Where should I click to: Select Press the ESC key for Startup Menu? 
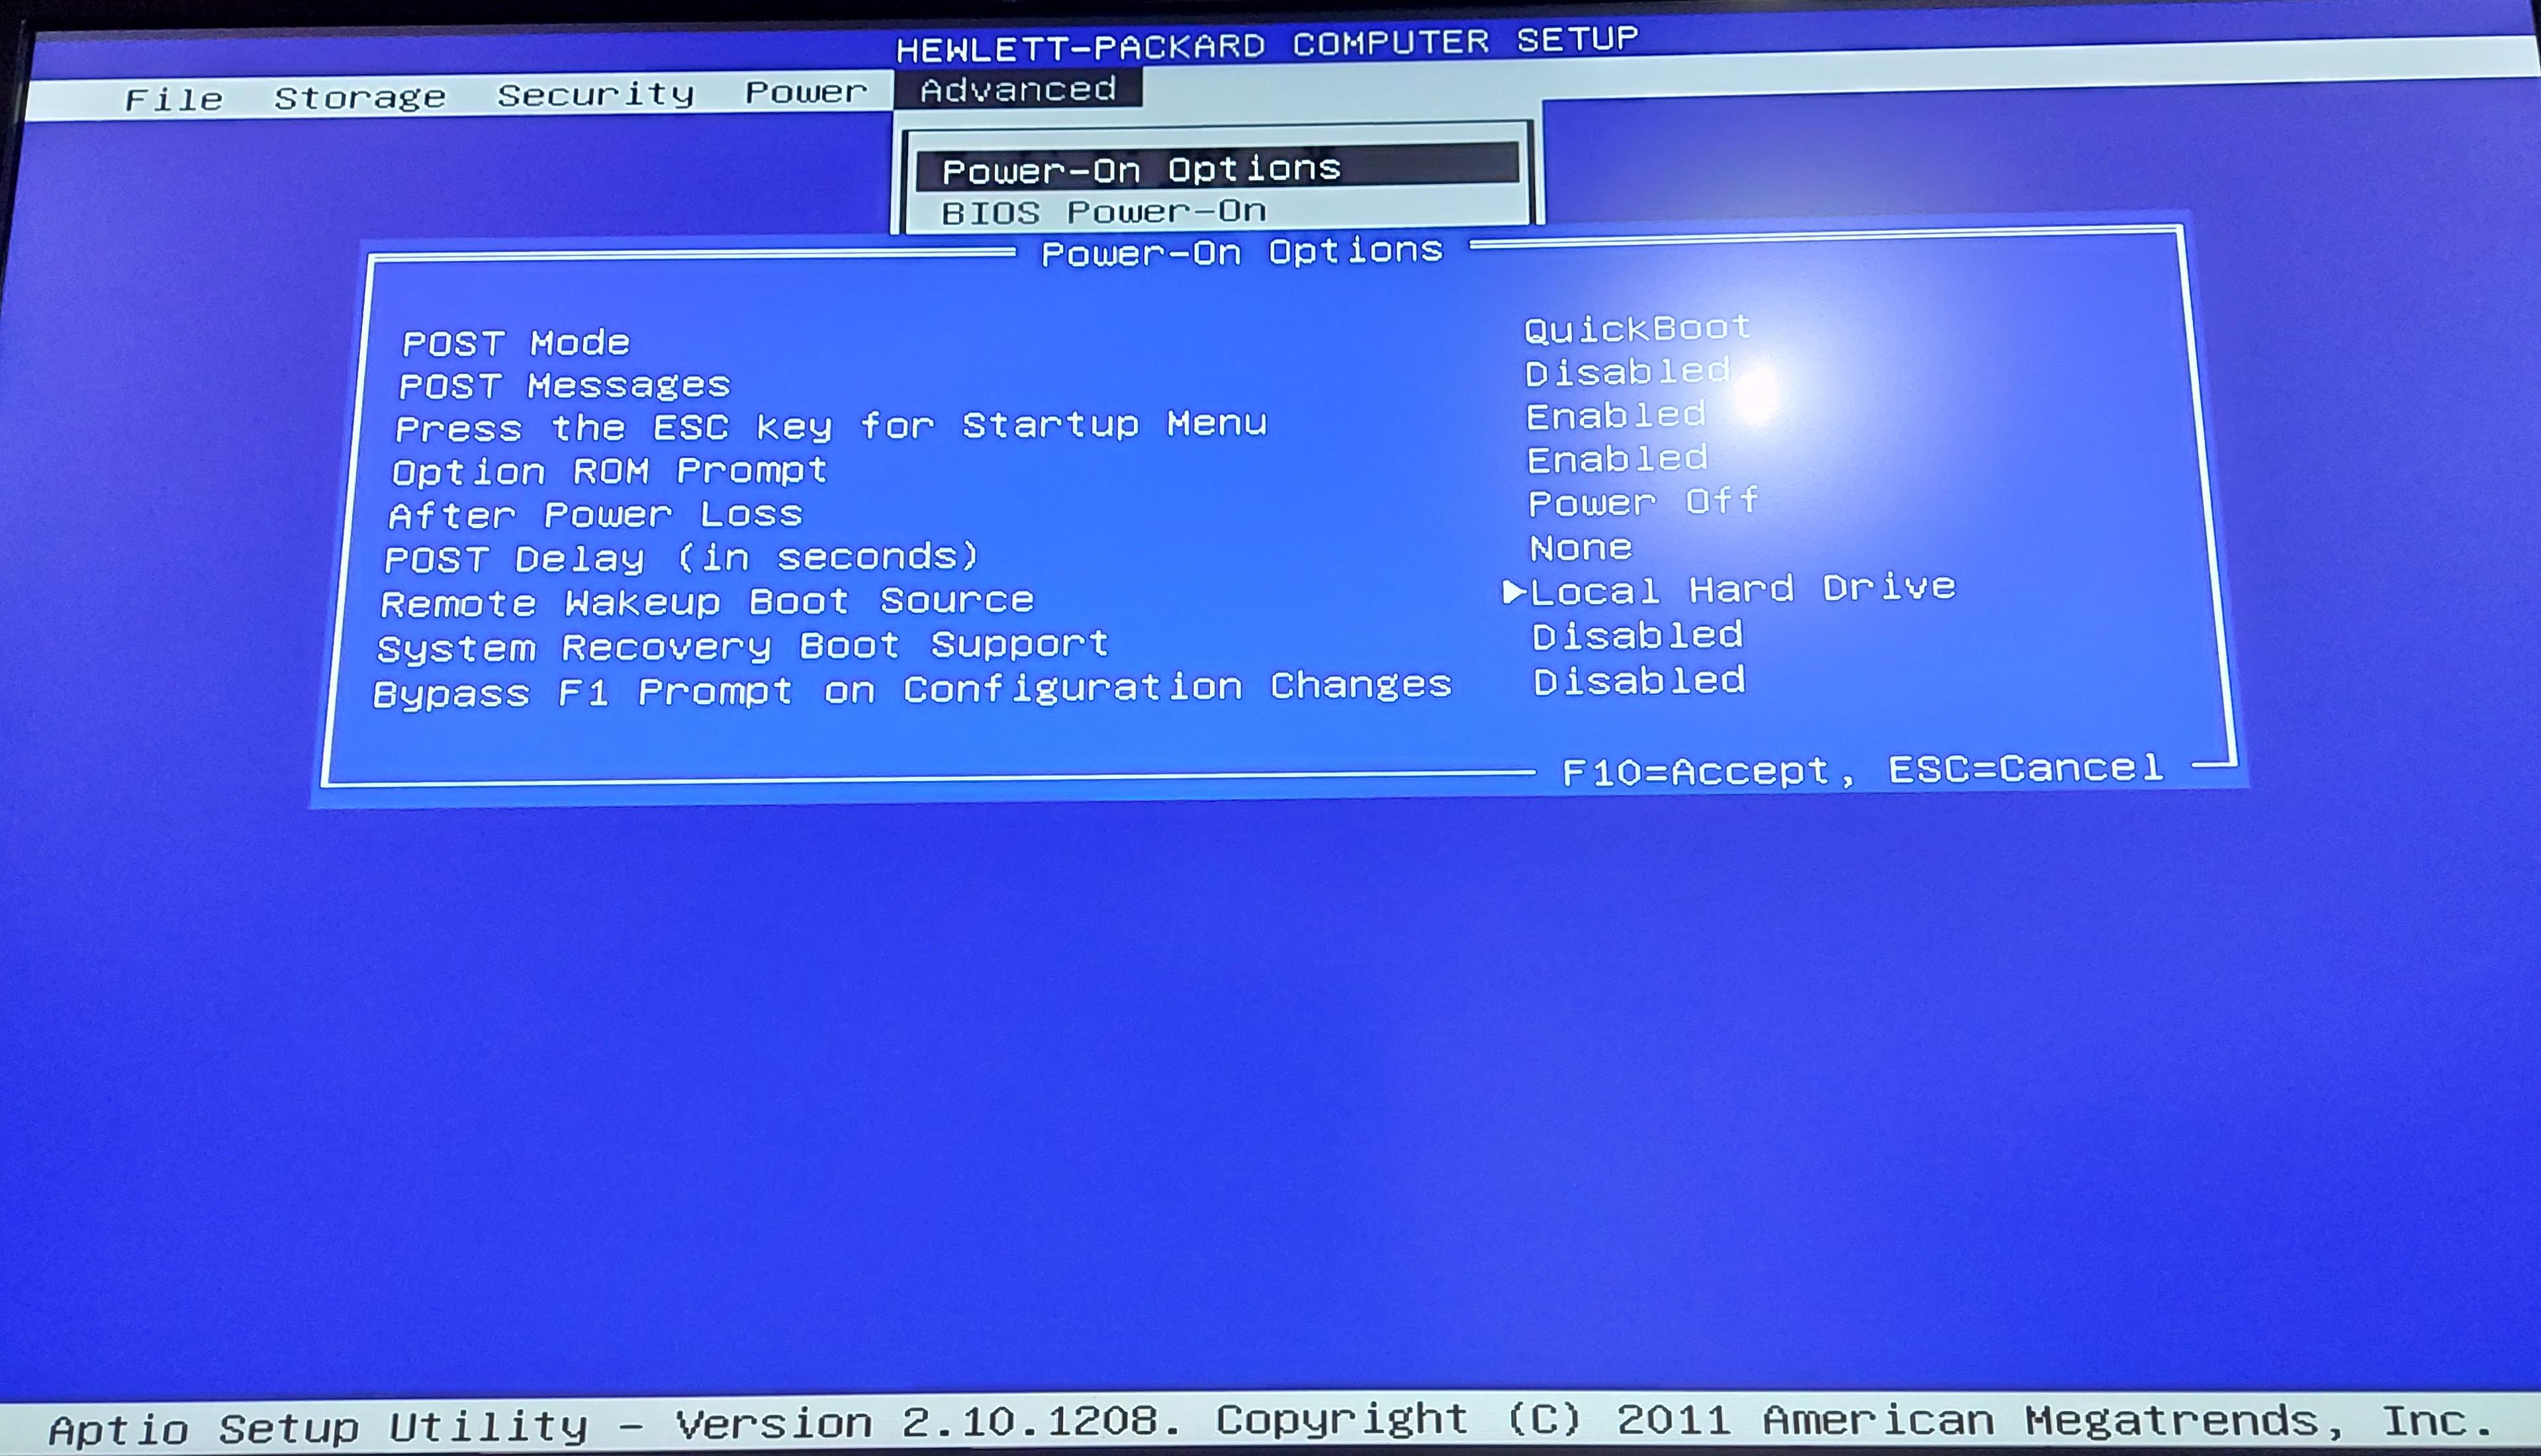pos(831,426)
